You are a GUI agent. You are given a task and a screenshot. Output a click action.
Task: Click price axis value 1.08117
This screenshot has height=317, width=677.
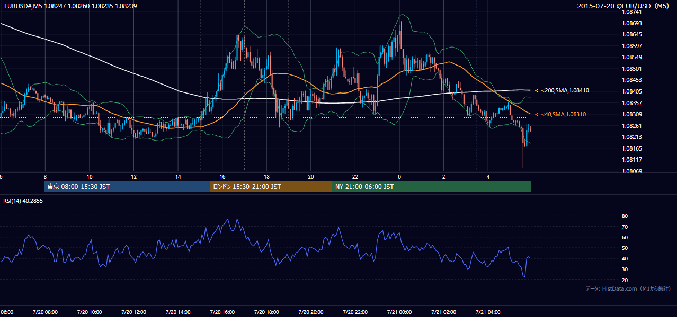point(633,160)
